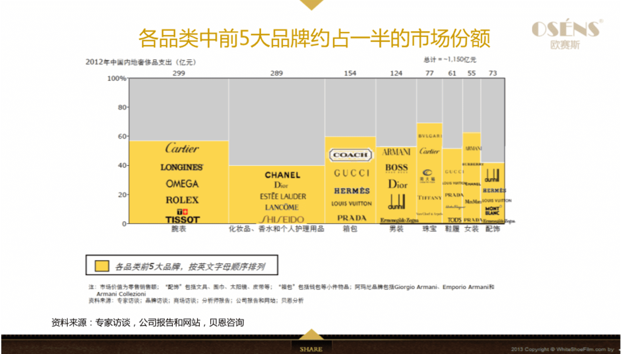Click the 124 value above menswear column
This screenshot has height=354, width=621.
click(x=396, y=73)
